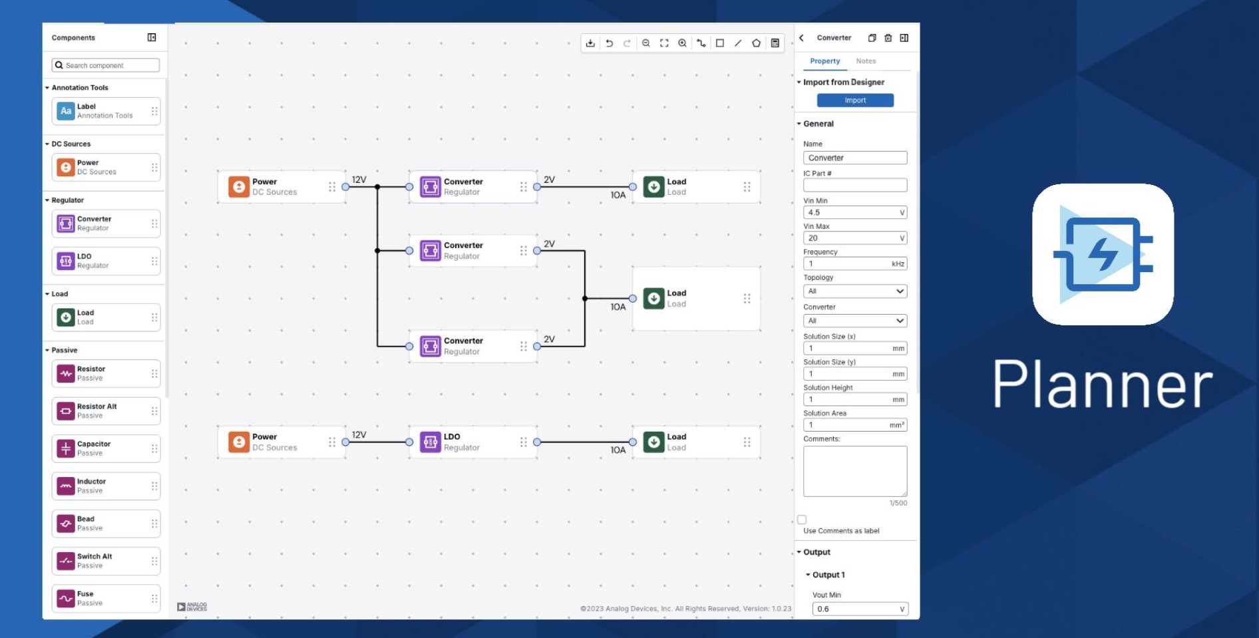Open the Converter type dropdown

(x=854, y=321)
